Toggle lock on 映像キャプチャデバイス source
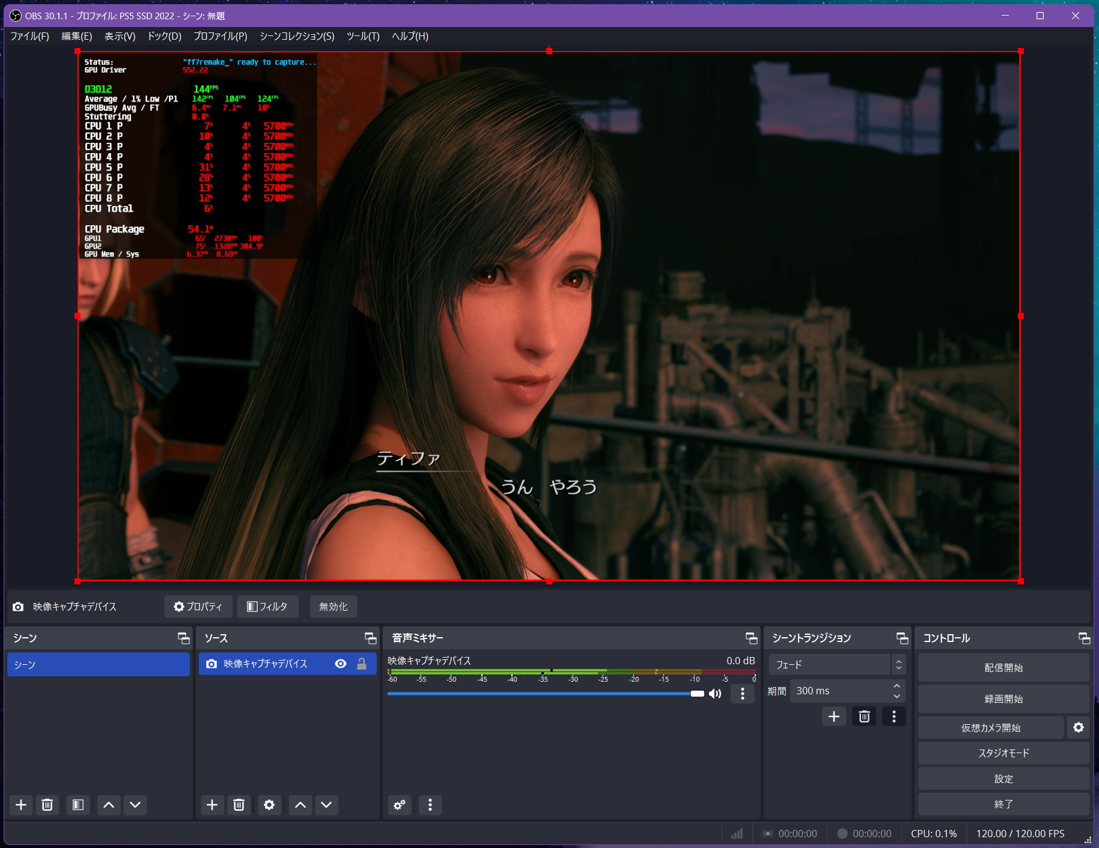Image resolution: width=1099 pixels, height=848 pixels. [x=362, y=664]
